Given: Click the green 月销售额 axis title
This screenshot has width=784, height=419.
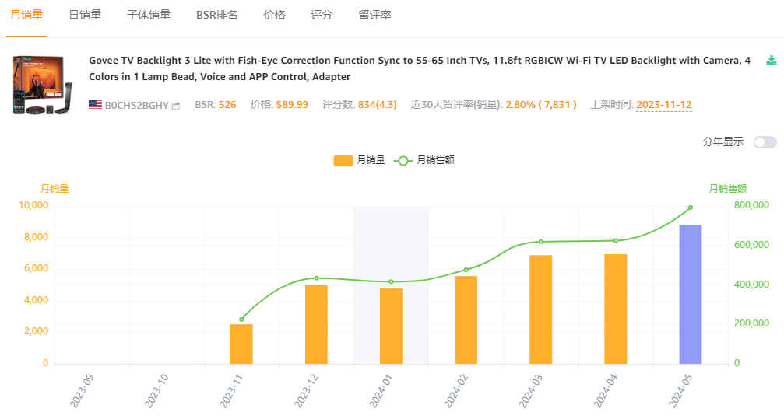Looking at the screenshot, I should click(x=728, y=189).
